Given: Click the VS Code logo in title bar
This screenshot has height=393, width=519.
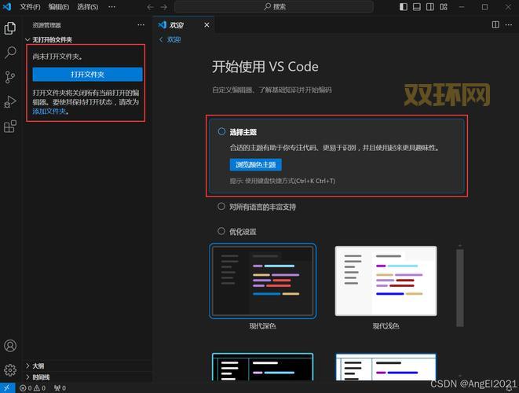Looking at the screenshot, I should coord(7,6).
